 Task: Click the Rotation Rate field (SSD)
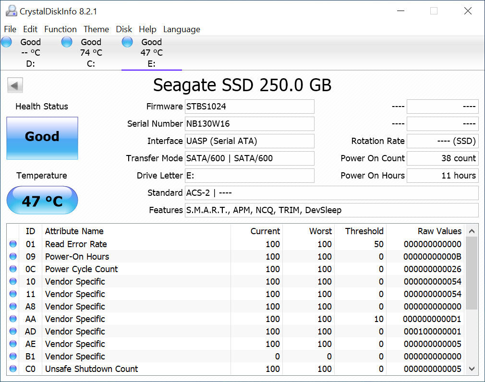pos(443,141)
